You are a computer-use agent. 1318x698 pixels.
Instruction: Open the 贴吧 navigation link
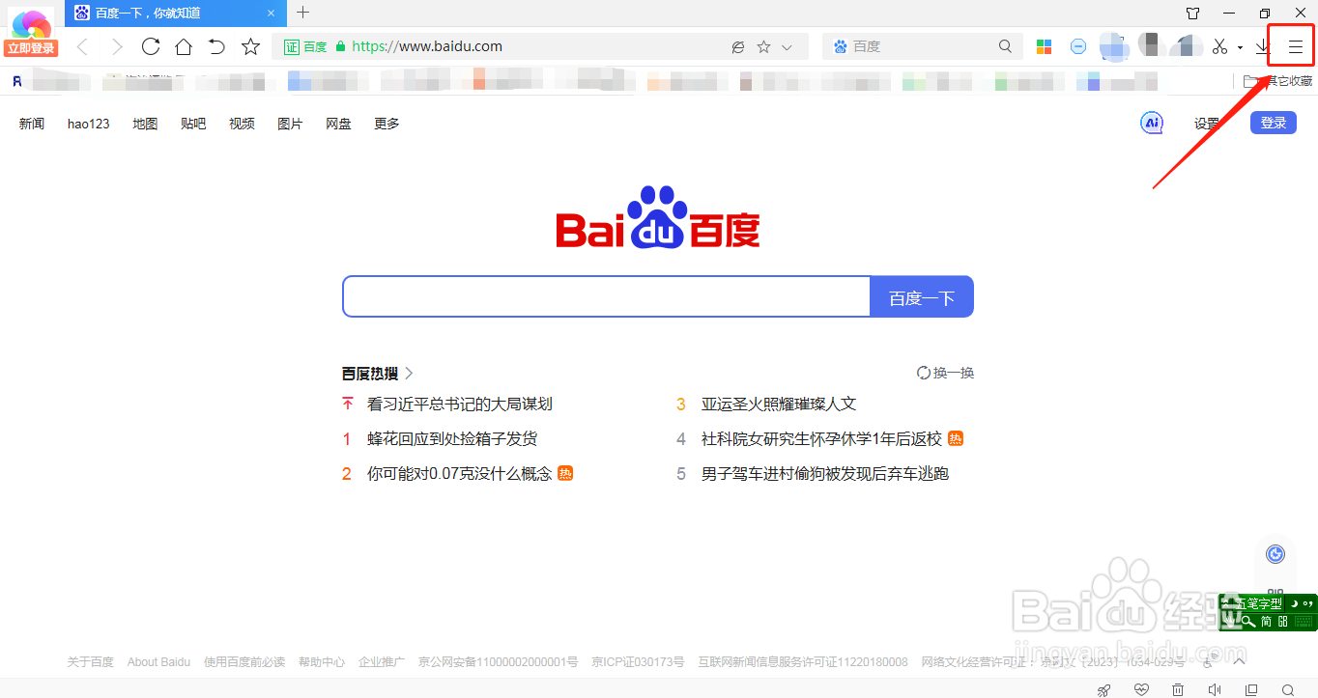click(x=193, y=124)
